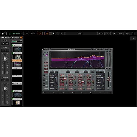
Task: Click the Output level readout field
Action: pos(5,80)
